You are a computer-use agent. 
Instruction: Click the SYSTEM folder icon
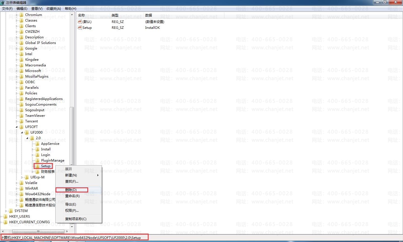click(x=11, y=211)
